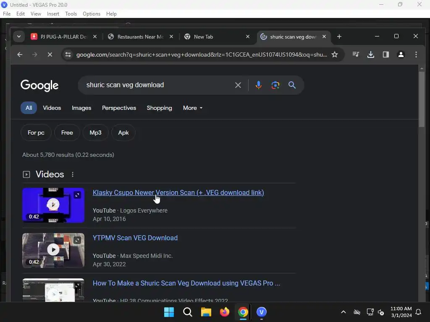Show hidden tray icons chevron
The height and width of the screenshot is (322, 430).
click(x=343, y=312)
